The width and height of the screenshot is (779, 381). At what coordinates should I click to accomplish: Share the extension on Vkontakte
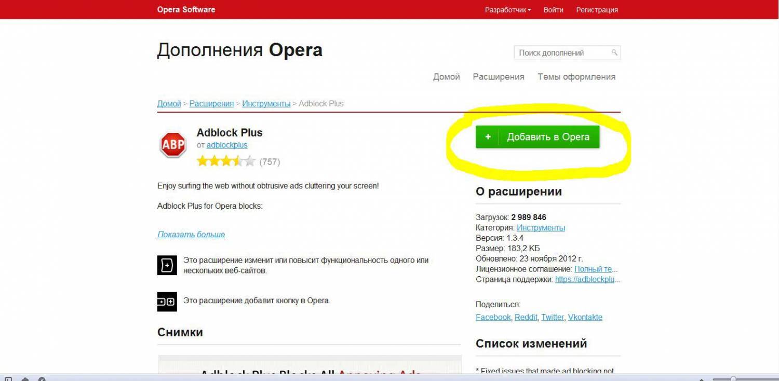pos(585,317)
